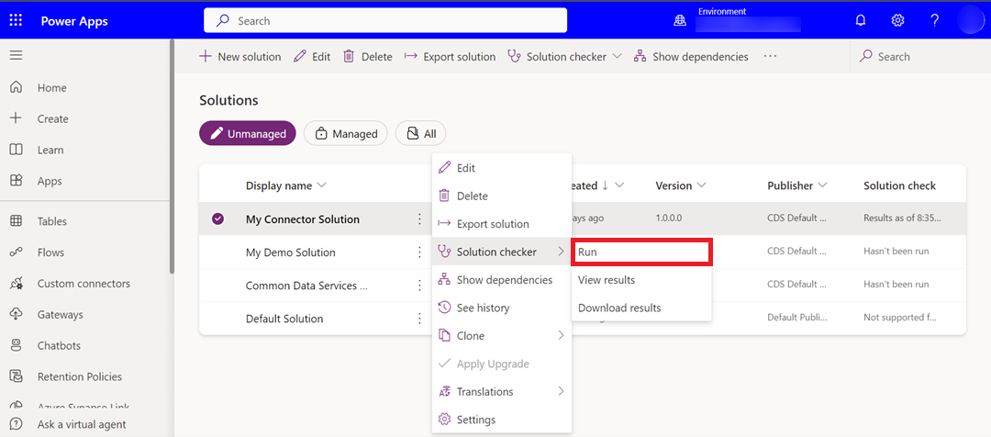The image size is (991, 437).
Task: Click the help question mark icon
Action: tap(934, 20)
